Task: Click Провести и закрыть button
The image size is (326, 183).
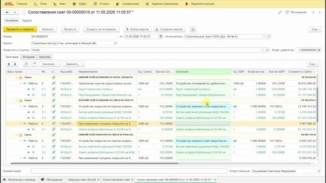Action: [20, 29]
